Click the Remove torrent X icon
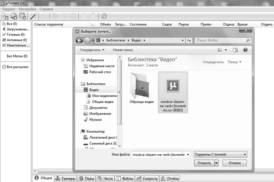The image size is (274, 182). tap(44, 16)
